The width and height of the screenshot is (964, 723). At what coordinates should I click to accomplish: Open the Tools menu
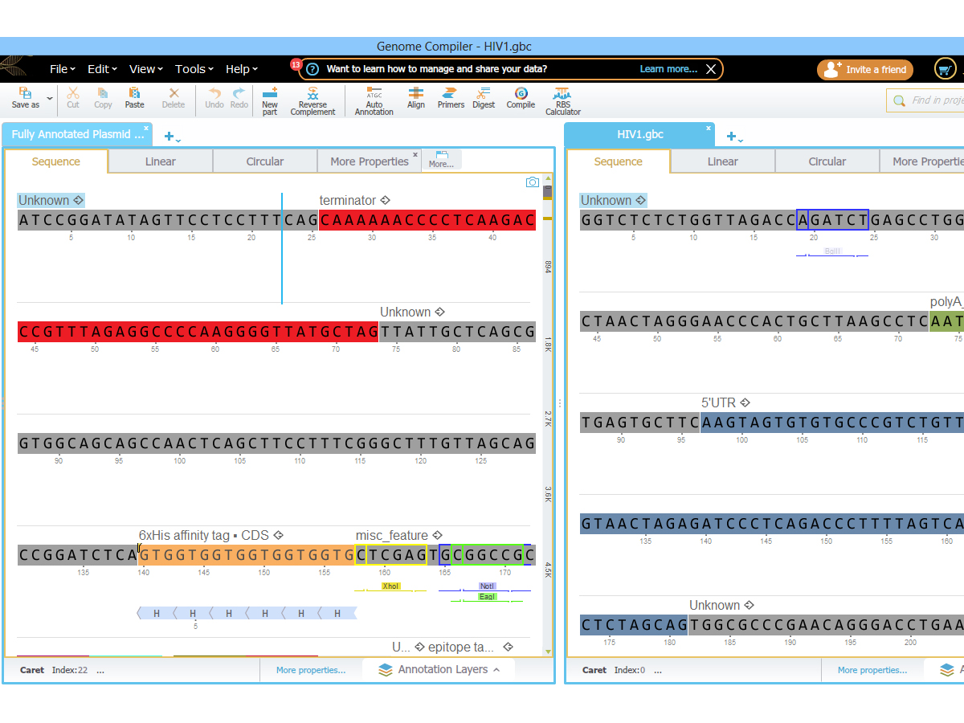click(x=194, y=69)
